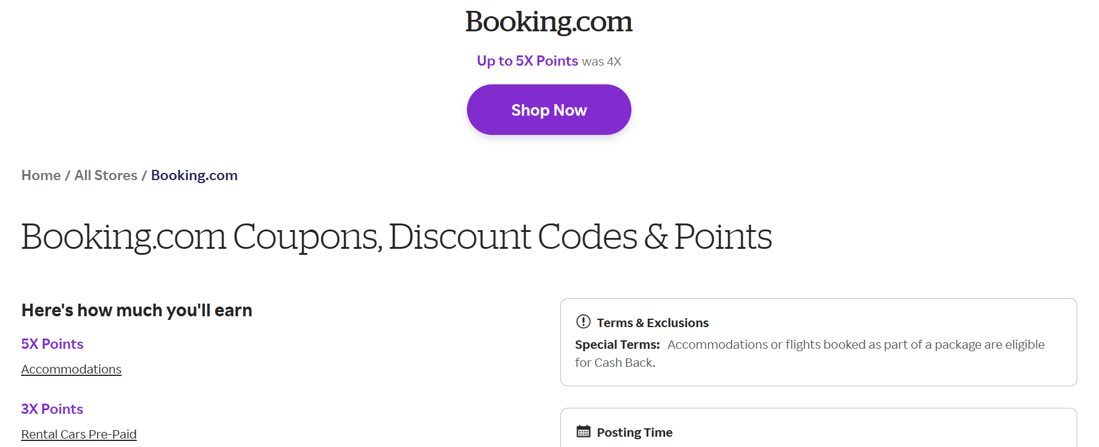Open the Accommodations link under 5X Points
Viewport: 1099px width, 447px height.
click(x=71, y=369)
